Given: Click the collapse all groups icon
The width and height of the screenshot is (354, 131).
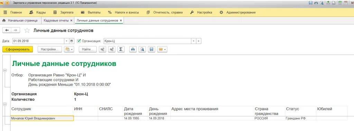Looking at the screenshot, I should (x=102, y=49).
